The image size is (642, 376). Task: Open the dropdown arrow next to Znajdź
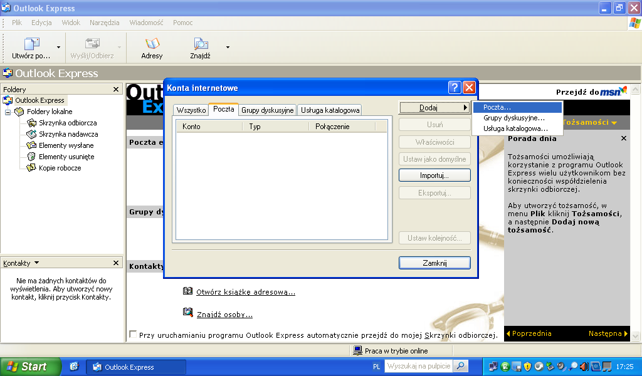[228, 48]
